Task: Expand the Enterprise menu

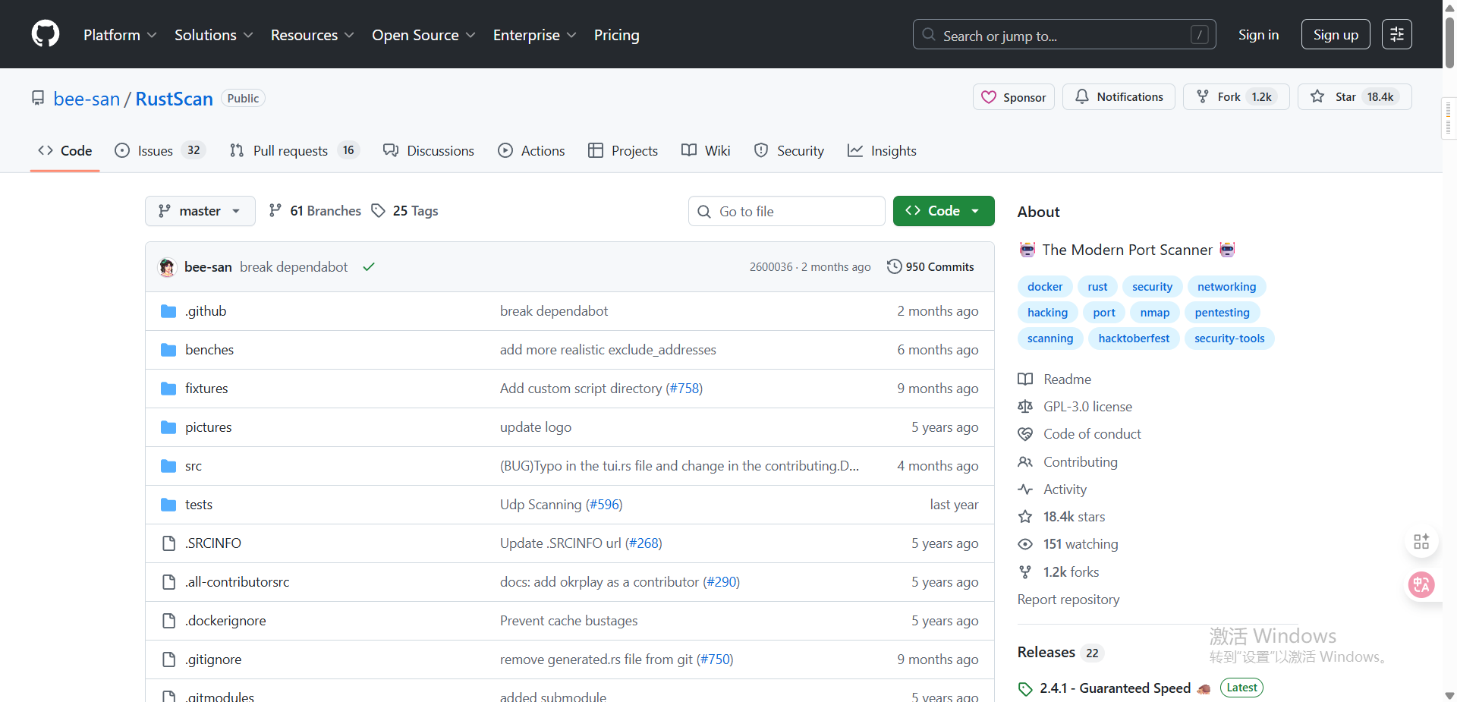Action: click(x=534, y=35)
